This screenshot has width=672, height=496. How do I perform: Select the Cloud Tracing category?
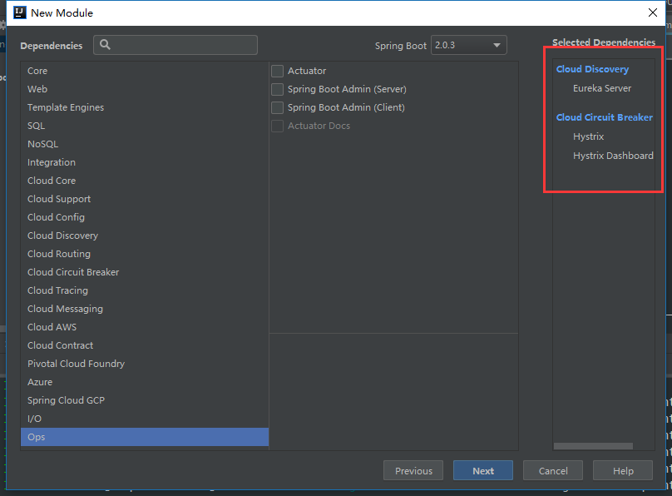coord(145,290)
